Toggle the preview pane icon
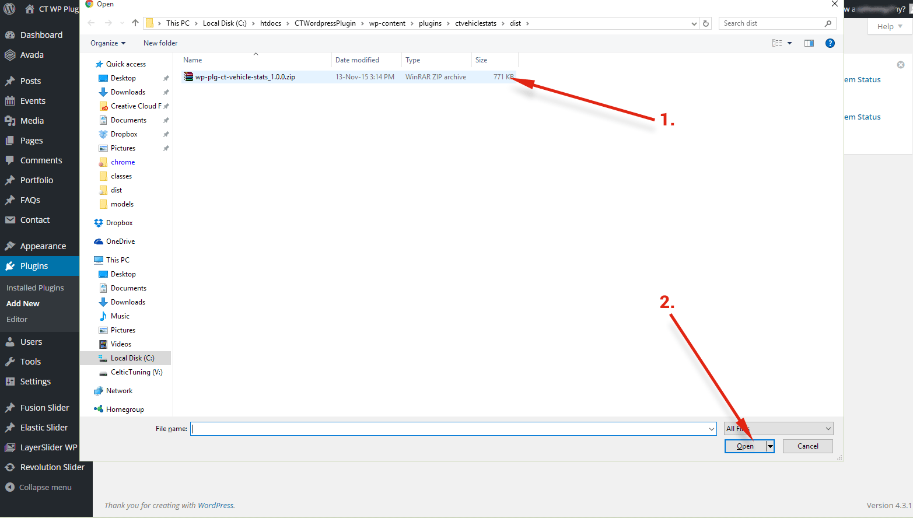 (x=809, y=43)
